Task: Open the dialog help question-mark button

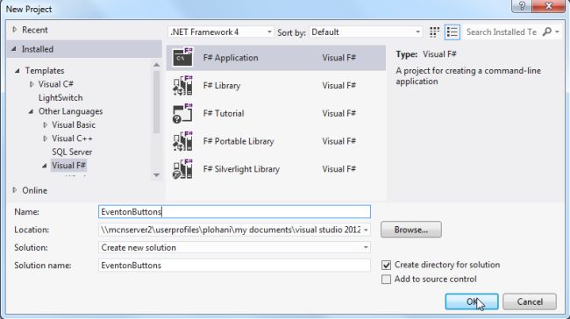Action: point(521,6)
